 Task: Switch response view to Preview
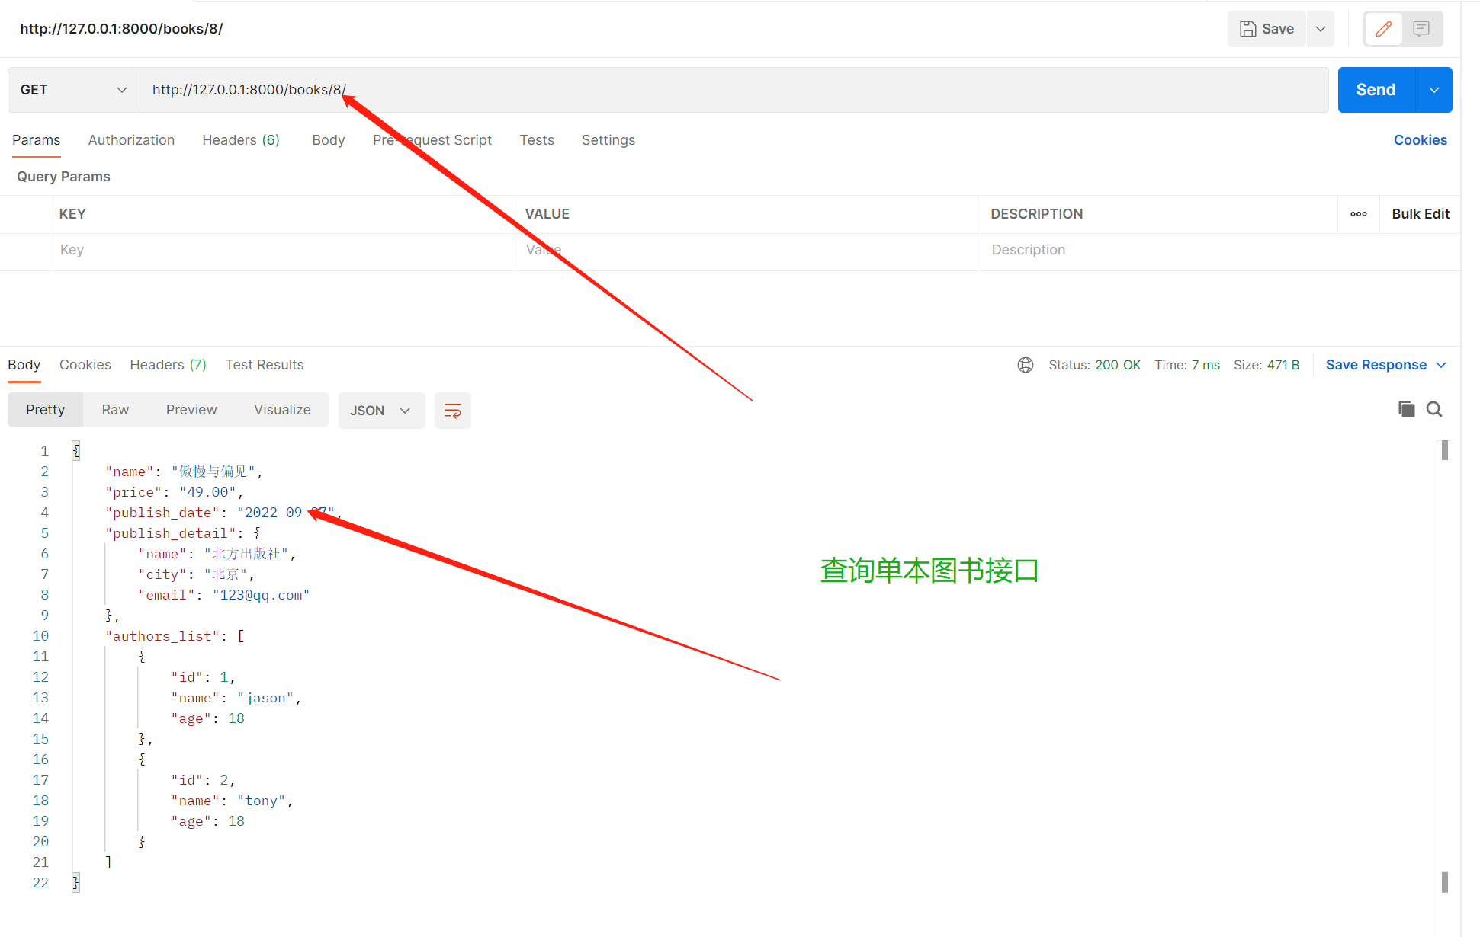(x=191, y=410)
